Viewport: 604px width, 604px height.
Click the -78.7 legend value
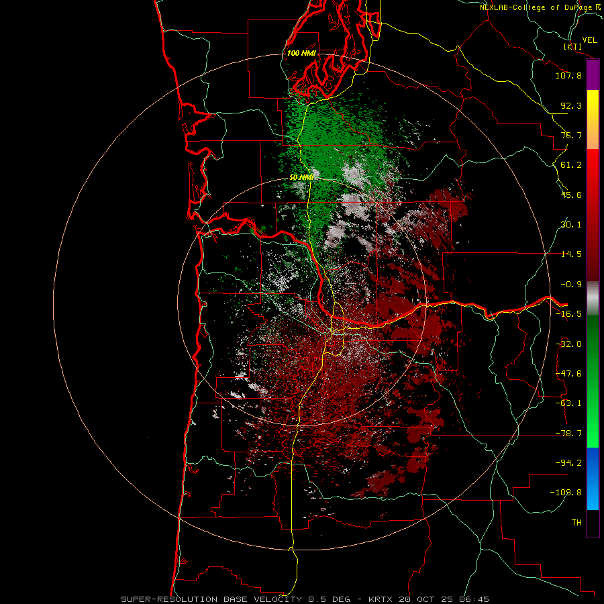coord(568,434)
